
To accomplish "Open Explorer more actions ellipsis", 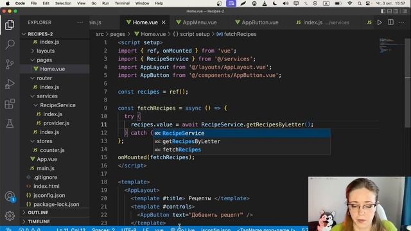I will [80, 22].
